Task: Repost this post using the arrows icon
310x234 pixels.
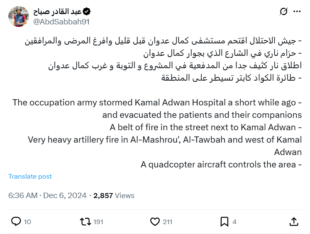Action: (85, 222)
